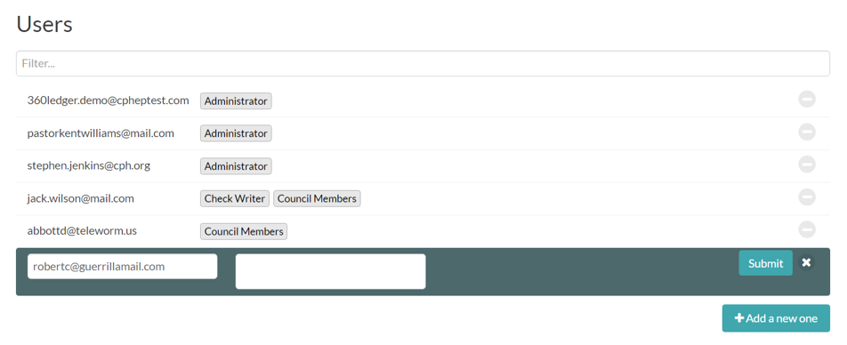The width and height of the screenshot is (847, 345).
Task: Remove user abbottd@teleworm.us via minus icon
Action: click(x=806, y=230)
